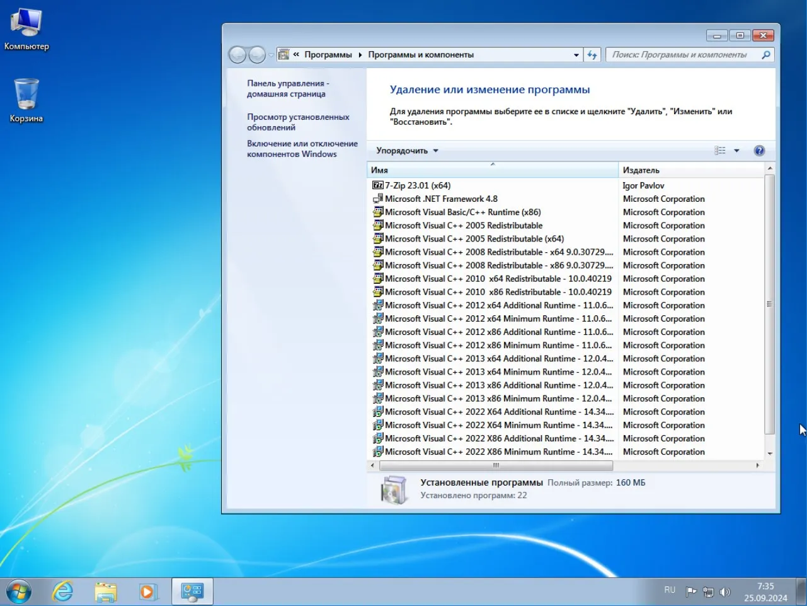
Task: Change view using the view mode icon
Action: (720, 151)
